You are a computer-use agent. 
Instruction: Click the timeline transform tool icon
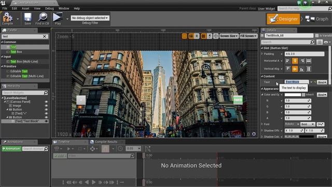tap(92, 149)
